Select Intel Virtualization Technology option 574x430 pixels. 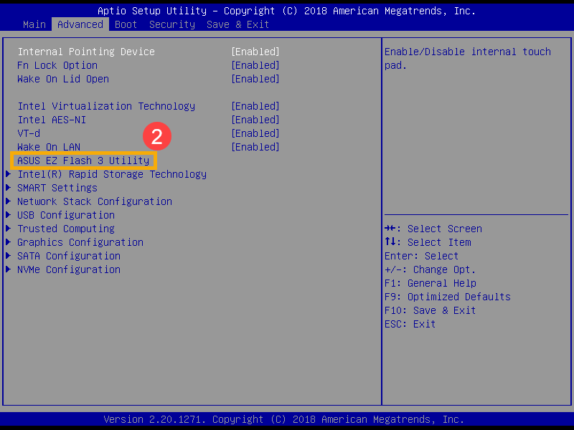tap(106, 106)
